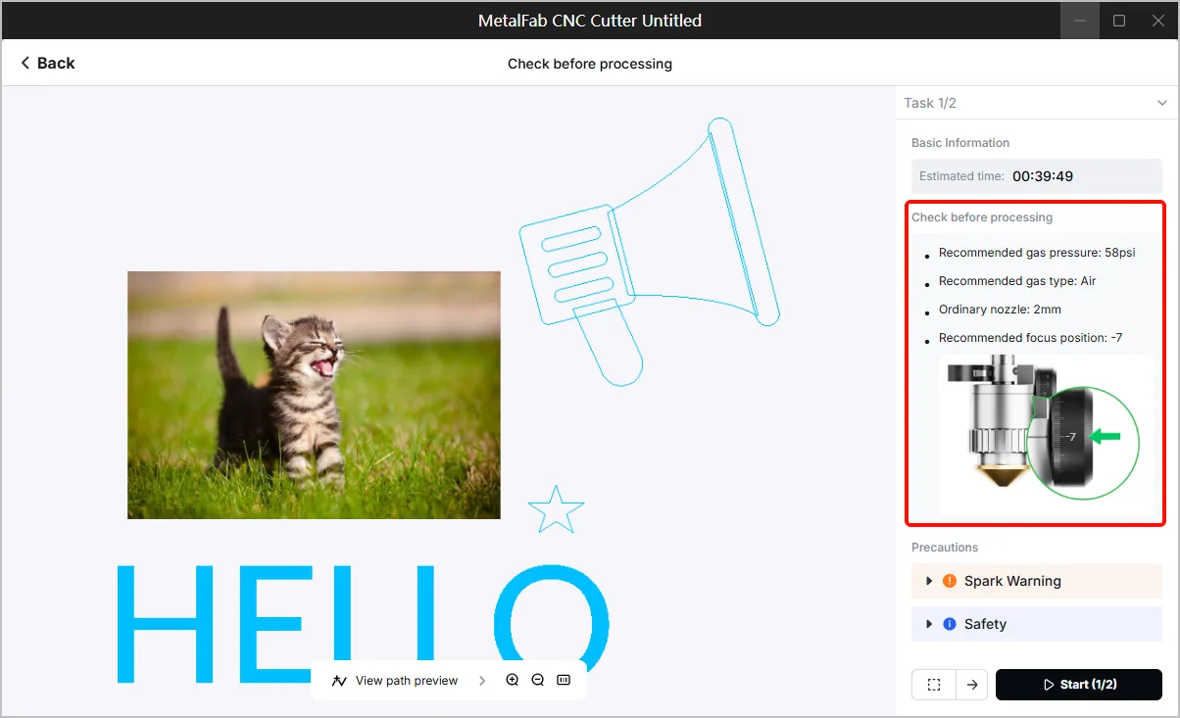Click the right-arrow next task button
The height and width of the screenshot is (718, 1180).
click(972, 685)
